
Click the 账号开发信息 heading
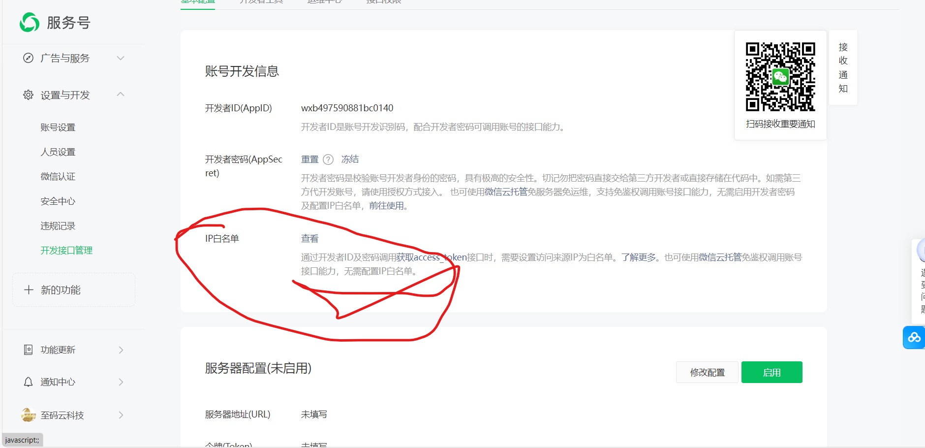[242, 71]
